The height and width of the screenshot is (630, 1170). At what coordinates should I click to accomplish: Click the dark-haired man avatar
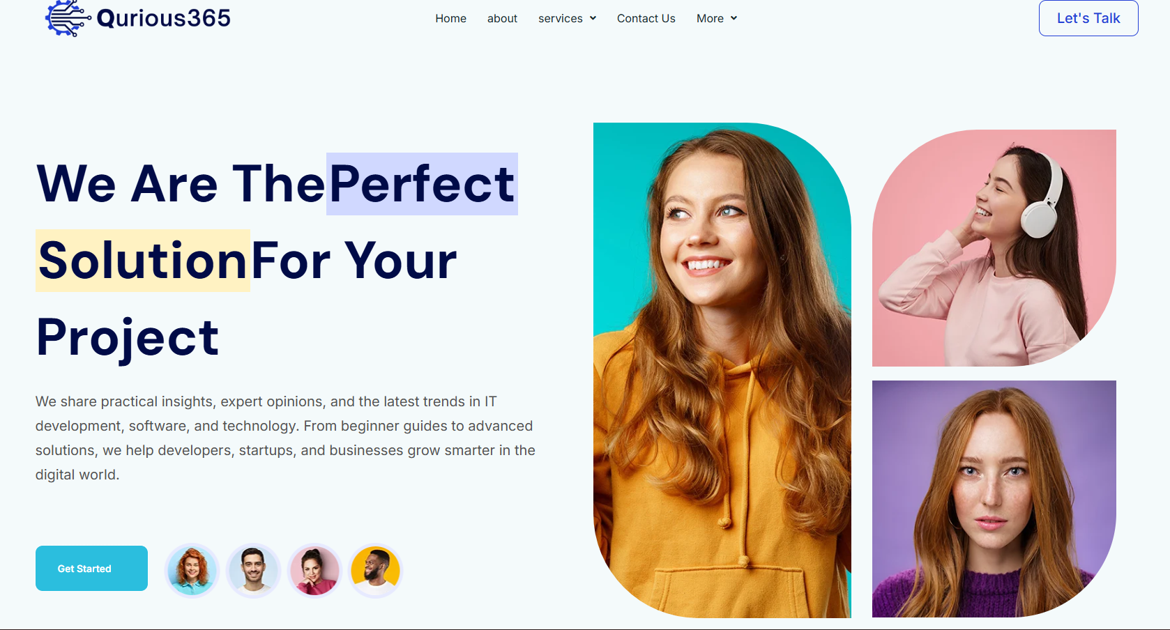(x=253, y=571)
